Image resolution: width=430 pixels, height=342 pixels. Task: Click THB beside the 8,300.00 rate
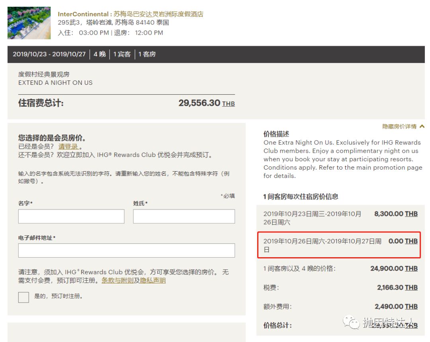pyautogui.click(x=411, y=214)
